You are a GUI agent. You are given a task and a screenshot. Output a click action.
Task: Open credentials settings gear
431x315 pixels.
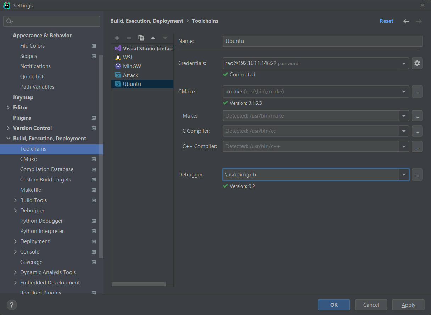coord(417,63)
